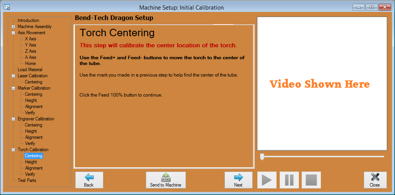This screenshot has width=395, height=195.
Task: Minimize the Machine Setup window
Action: [358, 8]
